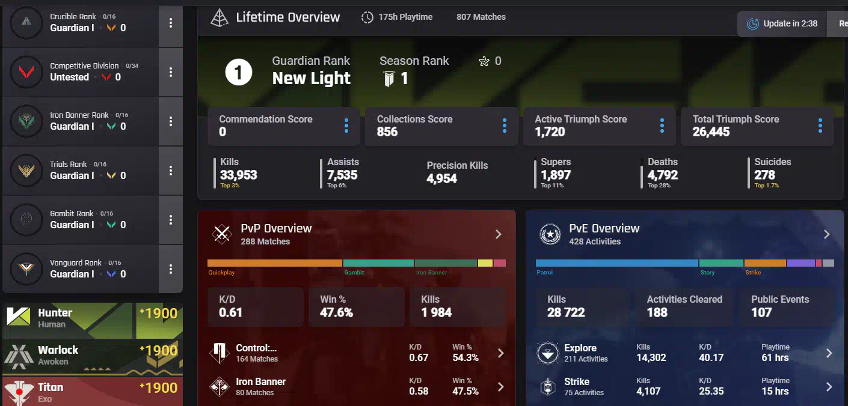Screen dimensions: 848x406
Task: Click the Trials Rank emblem icon
Action: click(x=26, y=171)
